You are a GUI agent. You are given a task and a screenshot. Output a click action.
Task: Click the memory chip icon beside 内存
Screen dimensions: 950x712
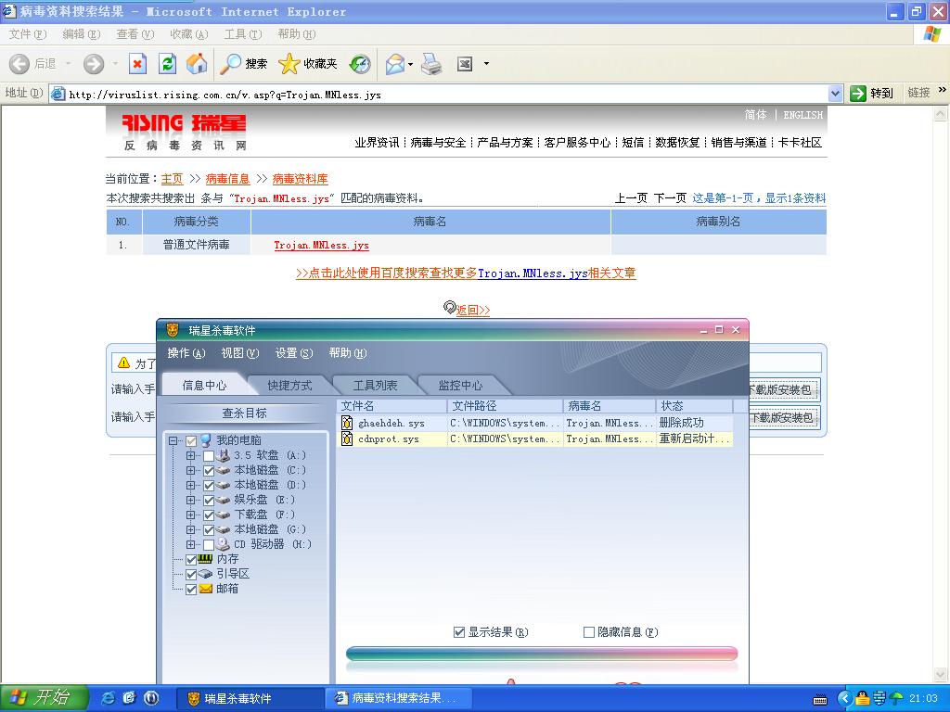pyautogui.click(x=205, y=558)
